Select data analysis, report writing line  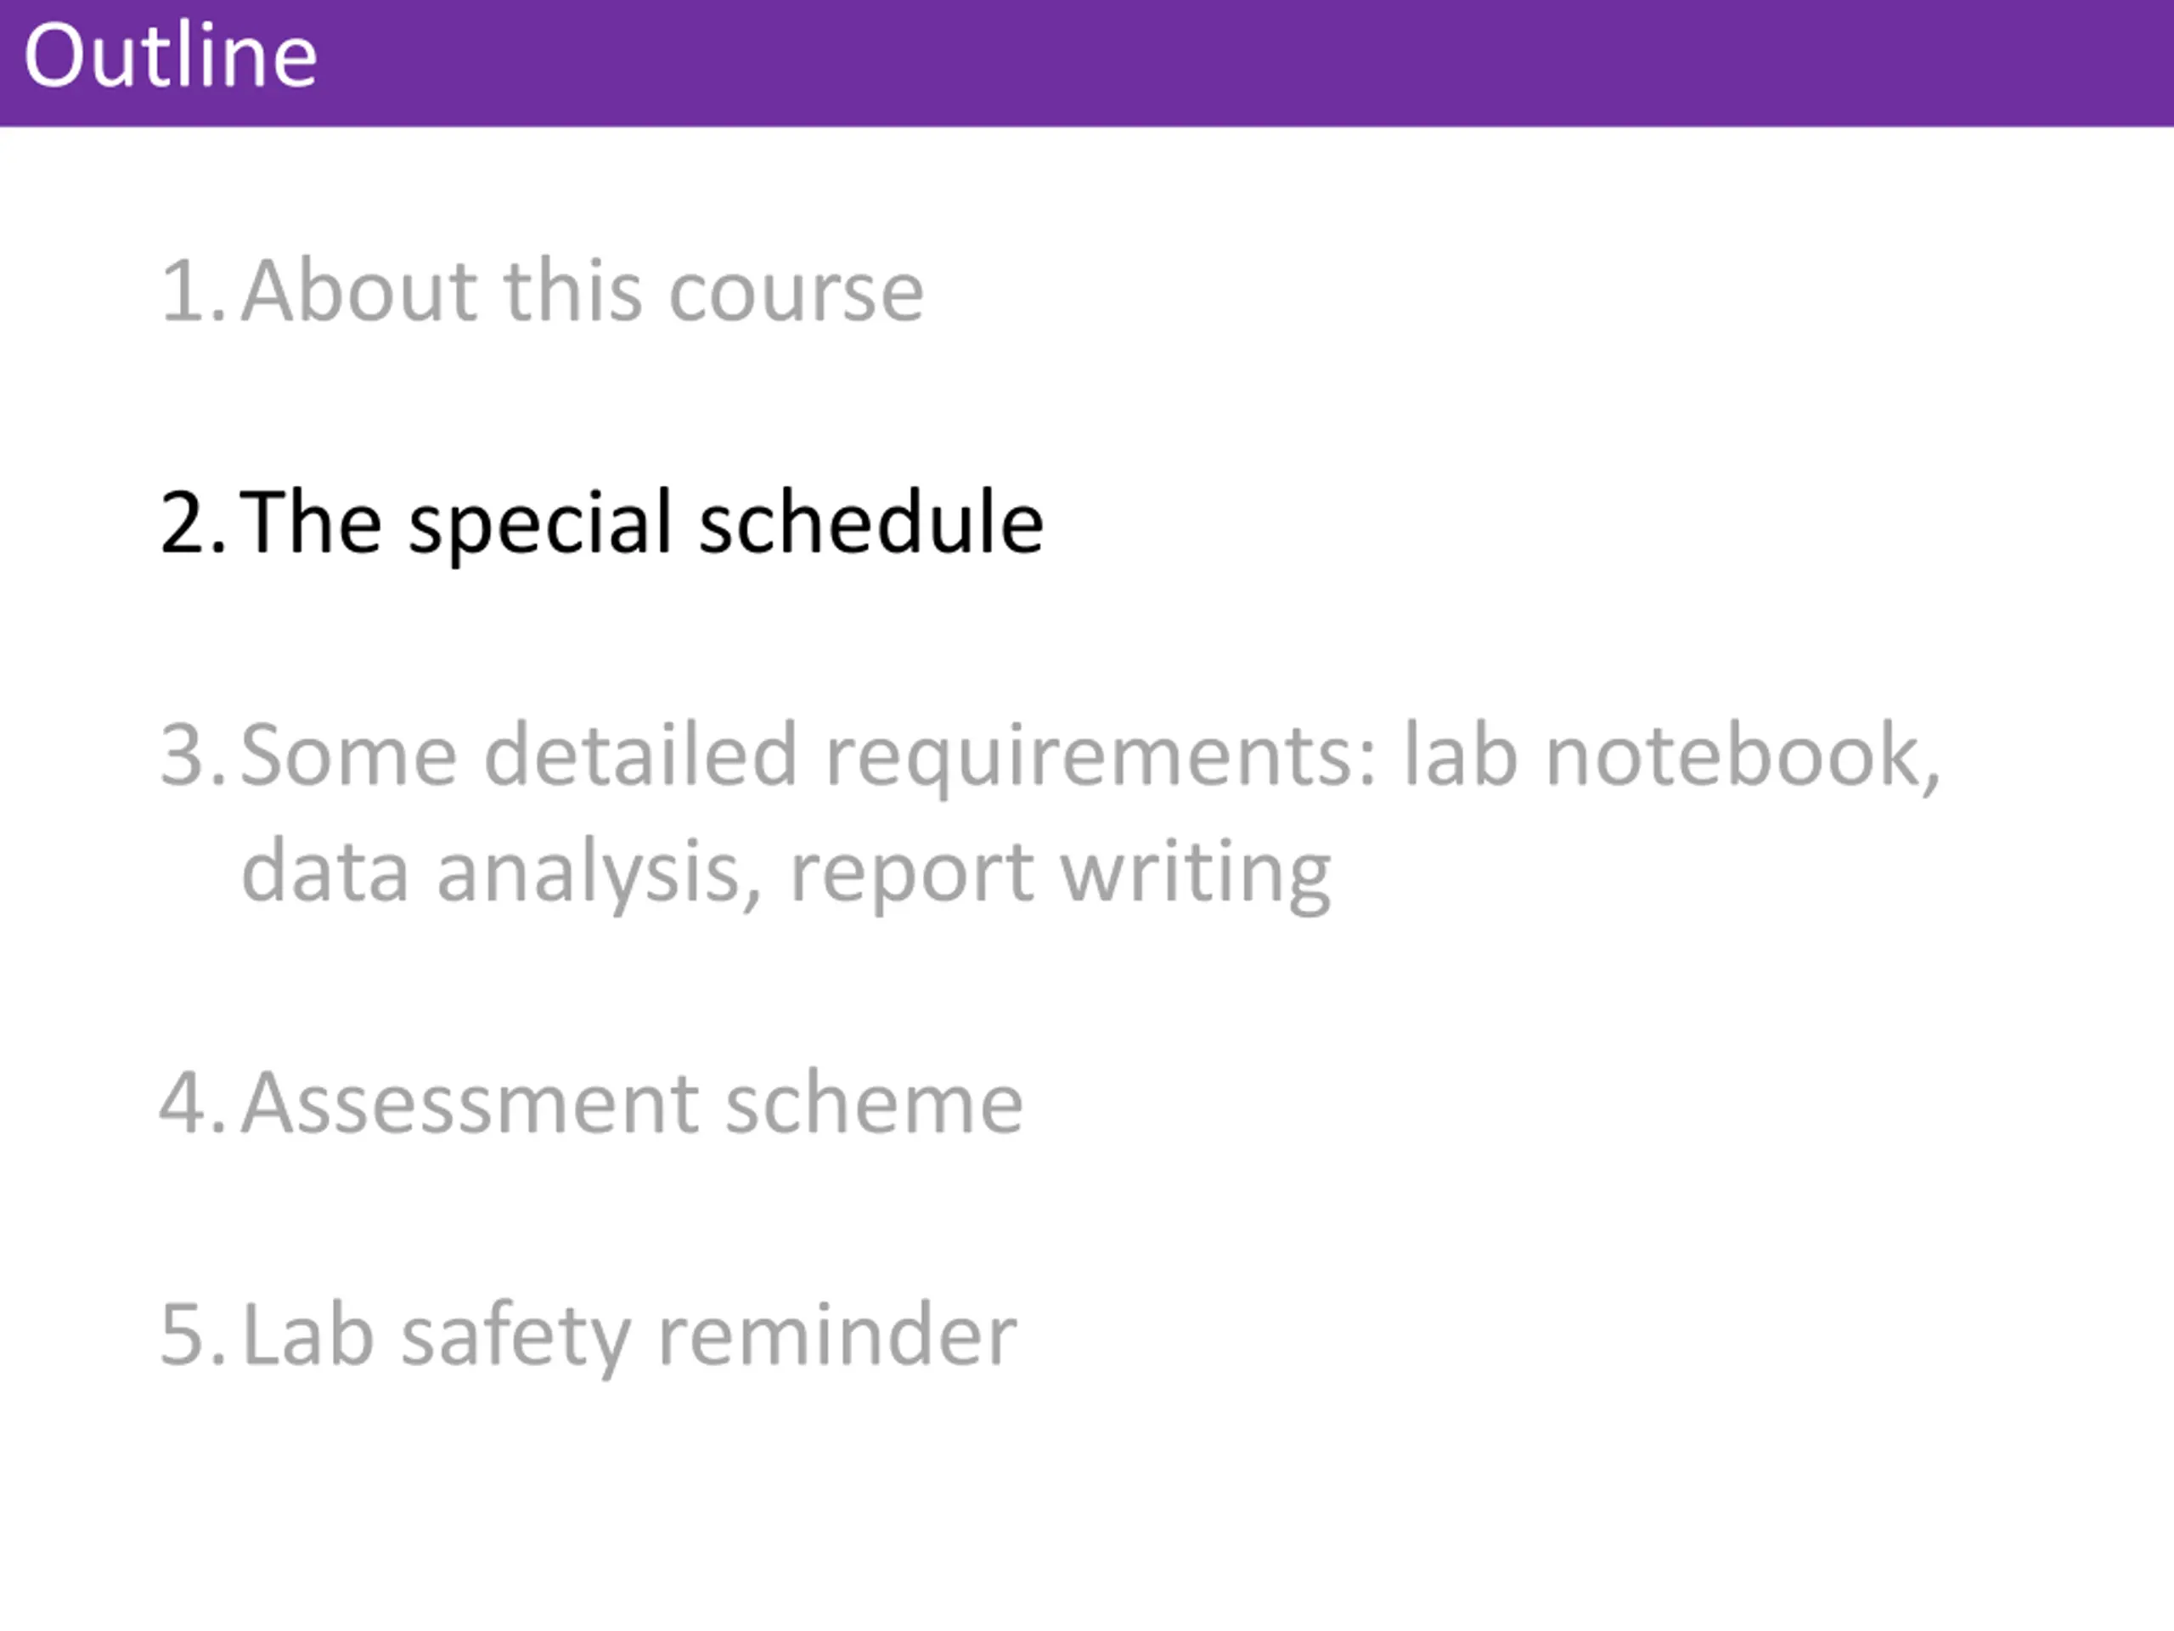click(x=786, y=873)
